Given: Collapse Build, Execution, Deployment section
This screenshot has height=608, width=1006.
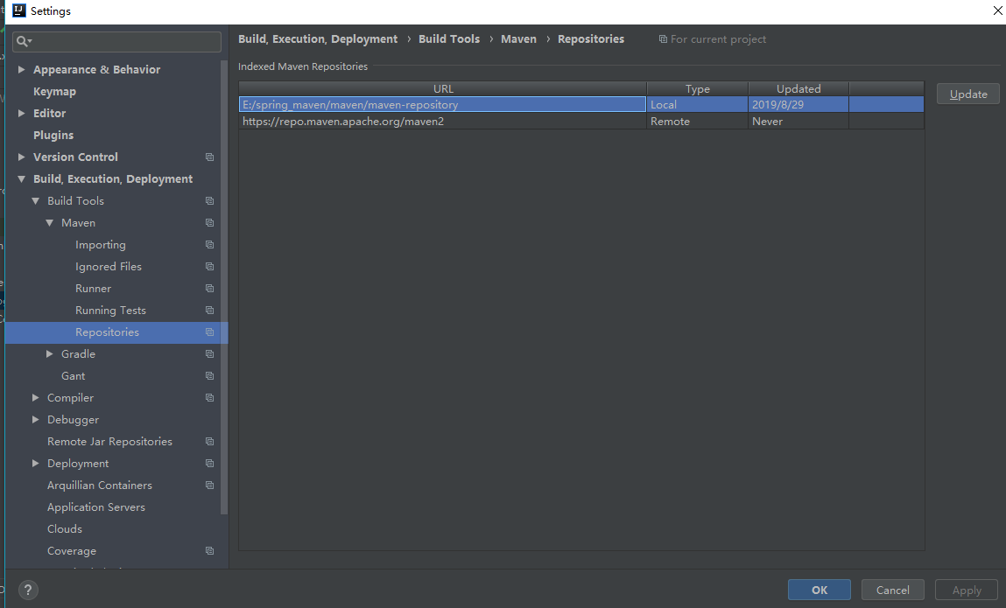Looking at the screenshot, I should pos(22,179).
